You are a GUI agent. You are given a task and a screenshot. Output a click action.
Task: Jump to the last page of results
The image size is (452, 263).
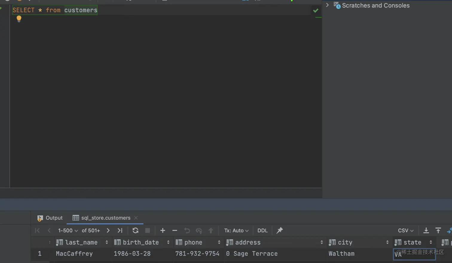pyautogui.click(x=120, y=230)
